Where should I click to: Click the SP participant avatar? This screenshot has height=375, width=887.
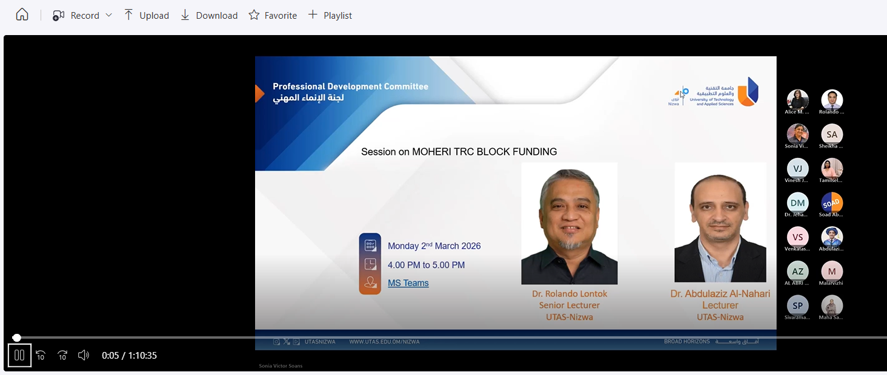tap(797, 305)
